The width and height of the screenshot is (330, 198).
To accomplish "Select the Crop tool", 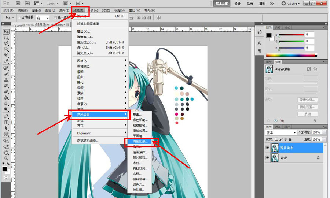I will coord(6,55).
